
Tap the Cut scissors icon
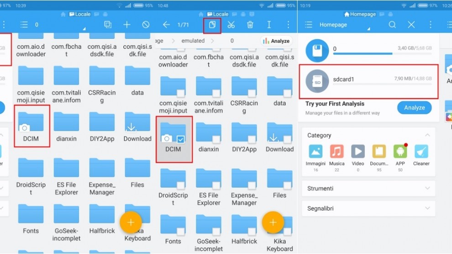tap(231, 25)
